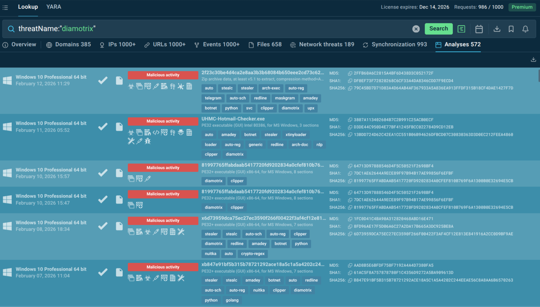Click the copy icon beside the first MD5 hash
540x307 pixels.
pyautogui.click(x=350, y=73)
